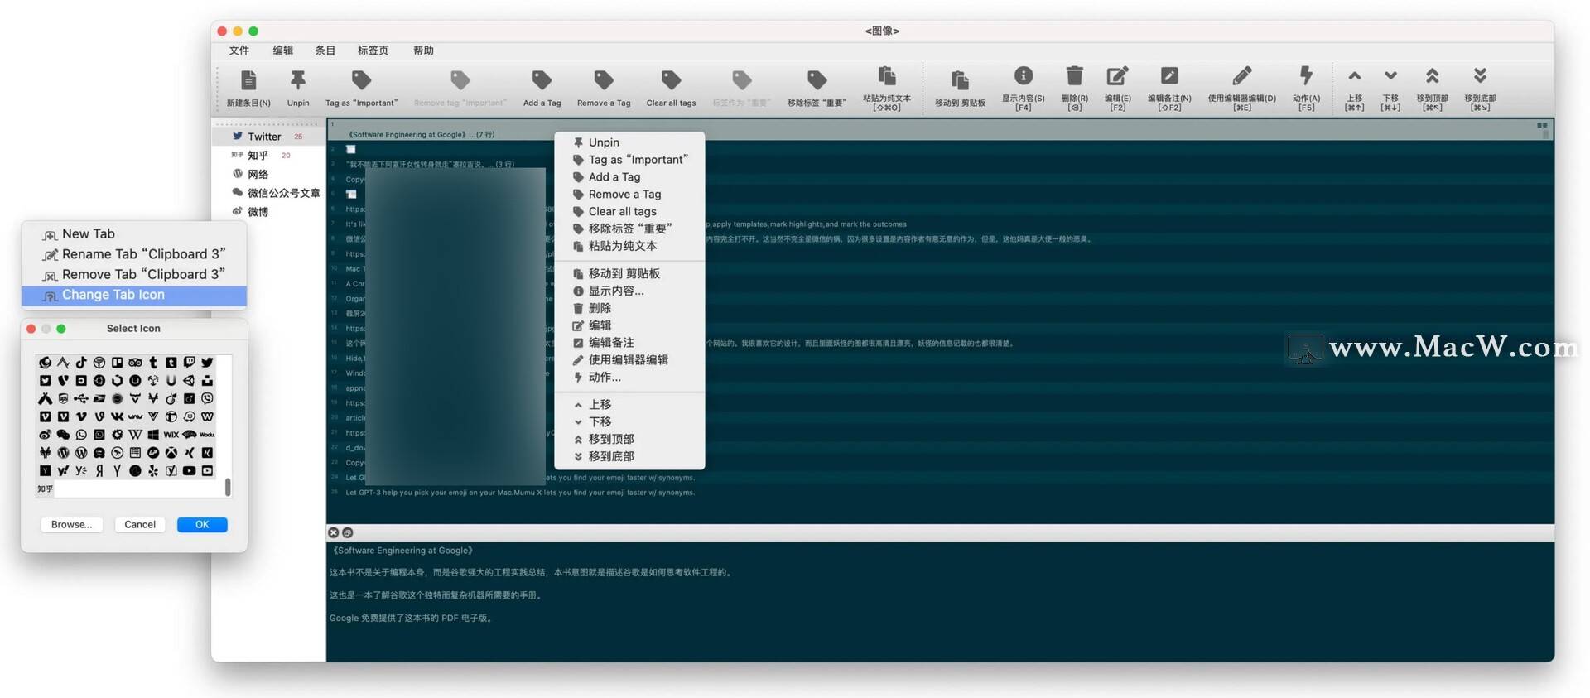Click the 移到顶部 double-up toolbar arrow
Viewport: 1590px width, 698px height.
[x=1432, y=76]
